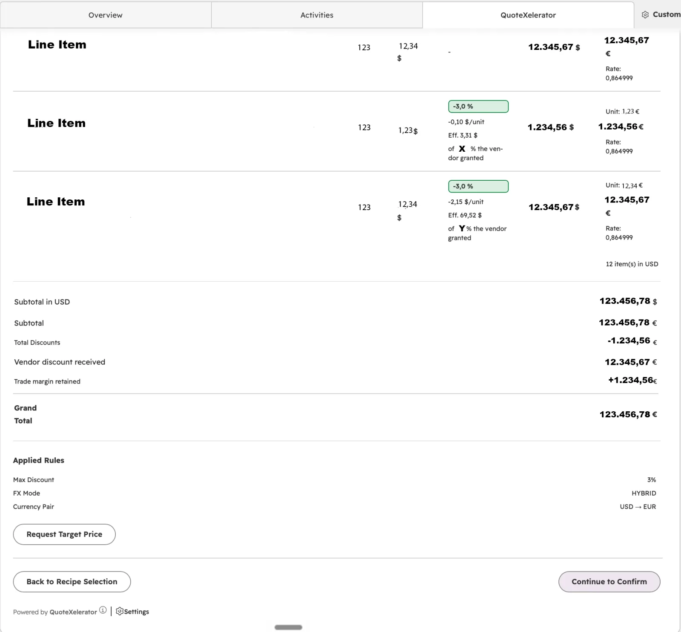
Task: Click '-1.234,56 €' total discounts amount
Action: click(x=632, y=341)
